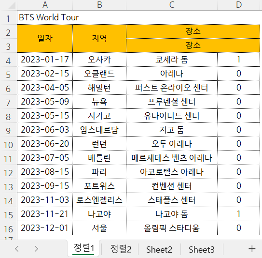Open the 정렬2 sheet tab

(121, 249)
